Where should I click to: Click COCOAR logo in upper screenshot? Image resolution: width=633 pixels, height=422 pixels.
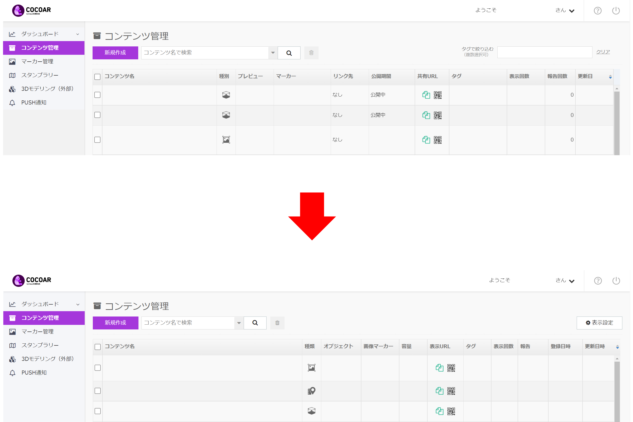click(x=31, y=10)
